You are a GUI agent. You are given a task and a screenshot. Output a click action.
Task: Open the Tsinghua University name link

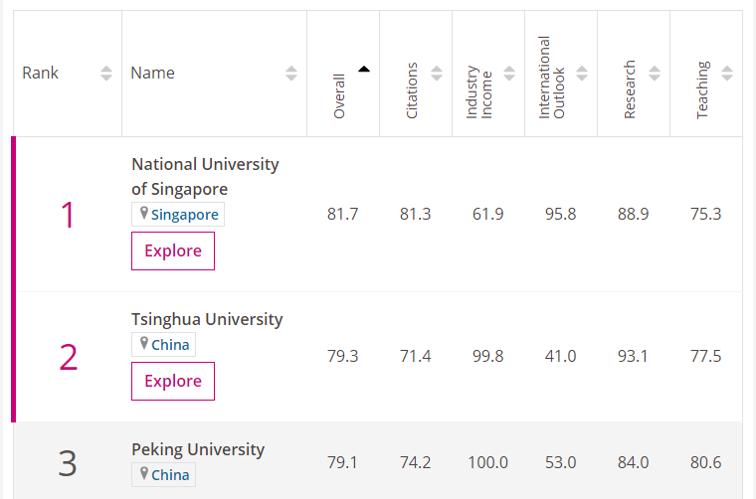pos(207,319)
